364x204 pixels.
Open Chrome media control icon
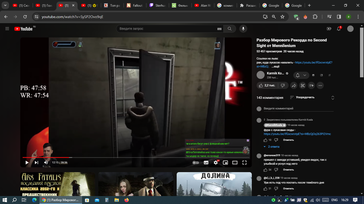tap(330, 17)
